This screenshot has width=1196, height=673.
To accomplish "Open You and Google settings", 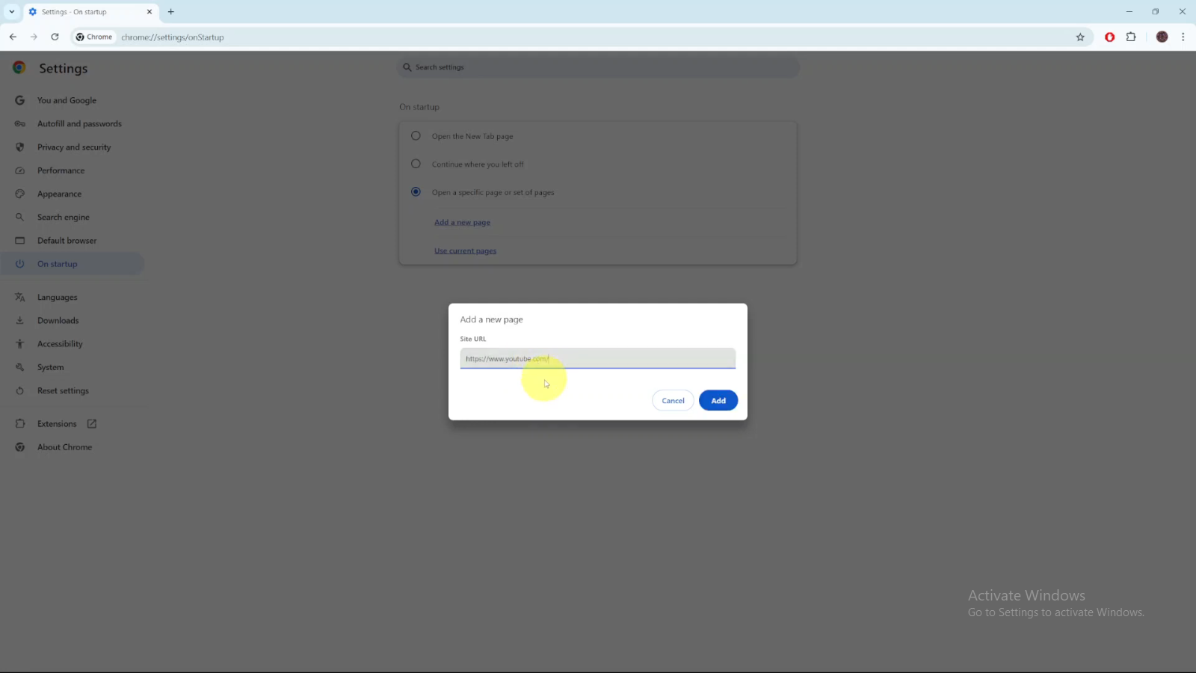I will click(x=67, y=100).
